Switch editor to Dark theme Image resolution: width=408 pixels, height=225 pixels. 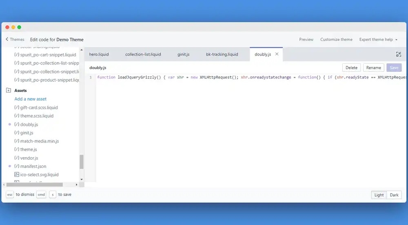click(394, 195)
